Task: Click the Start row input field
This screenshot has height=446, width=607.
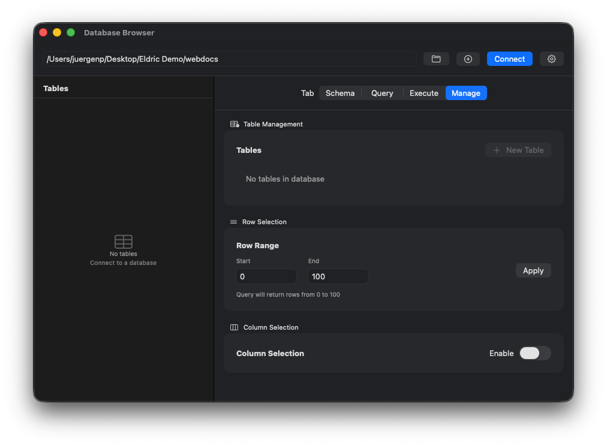Action: point(266,276)
